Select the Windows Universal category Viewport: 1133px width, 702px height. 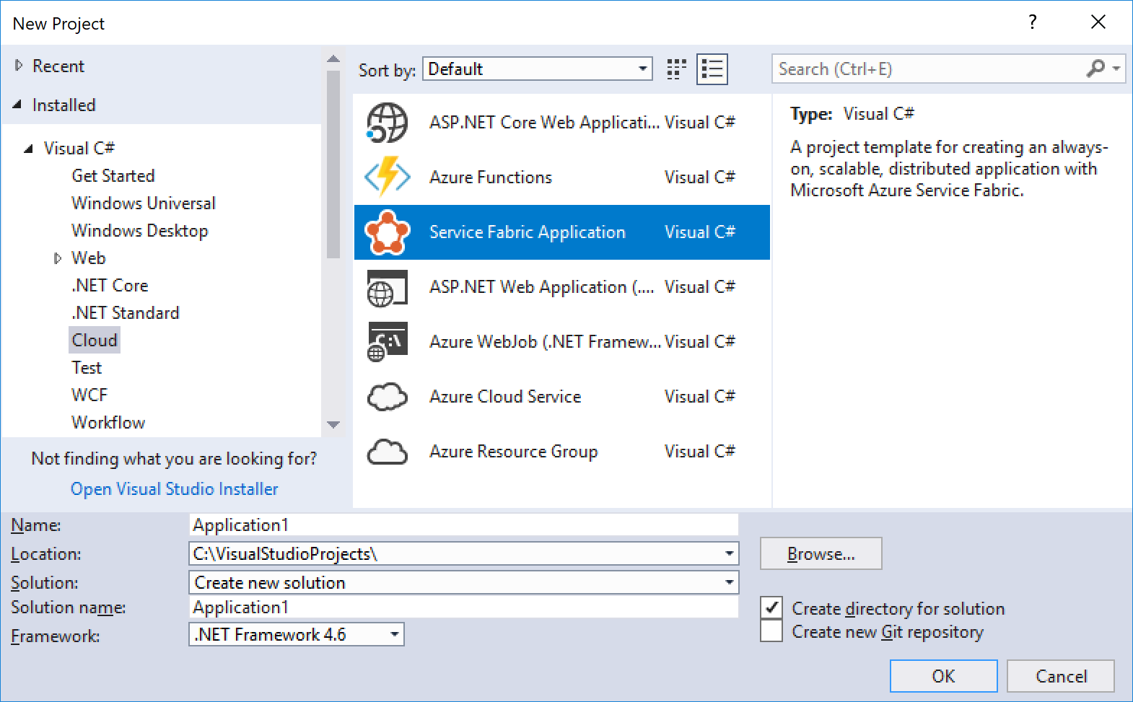click(144, 203)
